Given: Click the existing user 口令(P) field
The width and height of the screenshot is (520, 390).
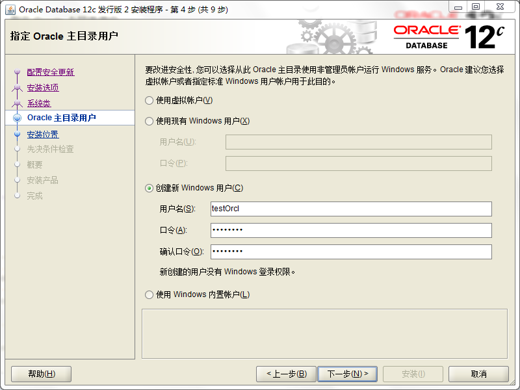Looking at the screenshot, I should click(359, 164).
